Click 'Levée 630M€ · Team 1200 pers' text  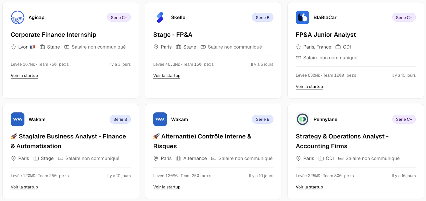[x=326, y=75]
